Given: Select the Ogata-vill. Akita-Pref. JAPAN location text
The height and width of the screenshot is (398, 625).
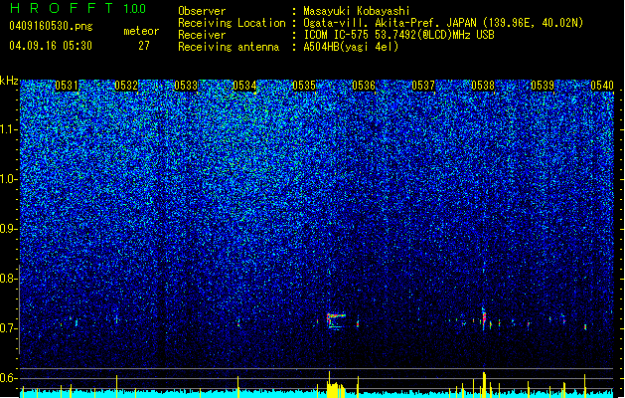Looking at the screenshot, I should coord(443,23).
